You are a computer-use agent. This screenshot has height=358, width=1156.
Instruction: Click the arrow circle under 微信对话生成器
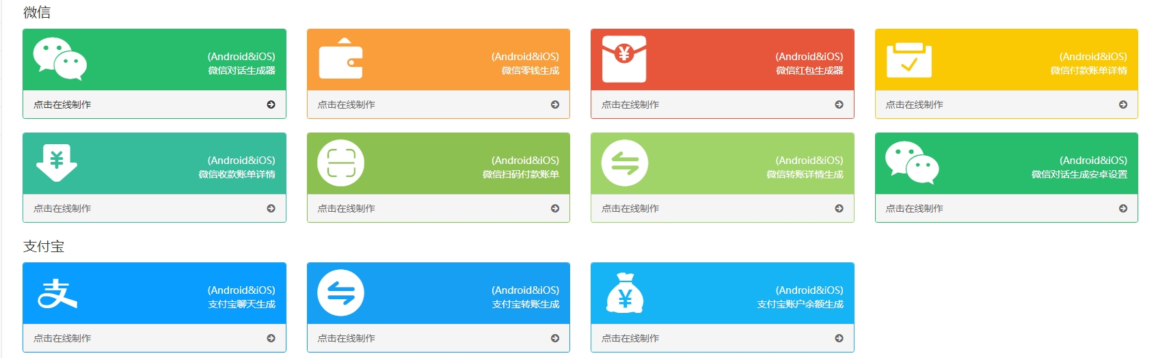[271, 105]
